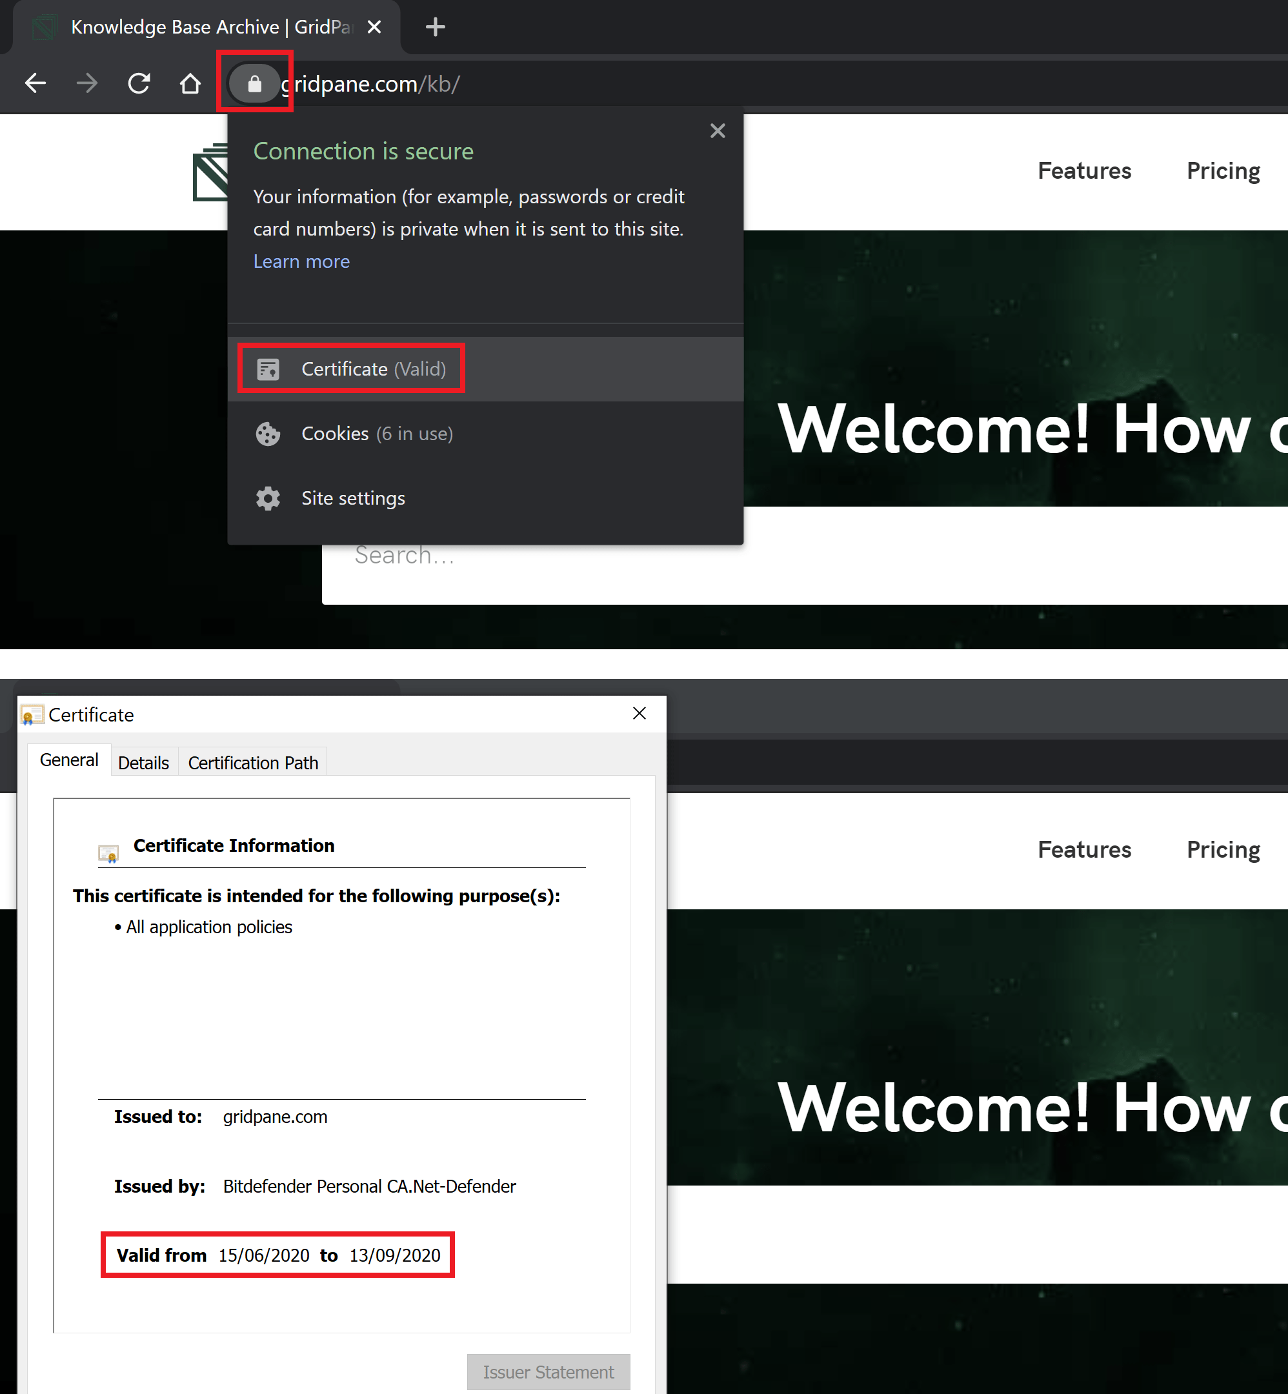The height and width of the screenshot is (1394, 1288).
Task: Click Features link in lower page header
Action: [1084, 850]
